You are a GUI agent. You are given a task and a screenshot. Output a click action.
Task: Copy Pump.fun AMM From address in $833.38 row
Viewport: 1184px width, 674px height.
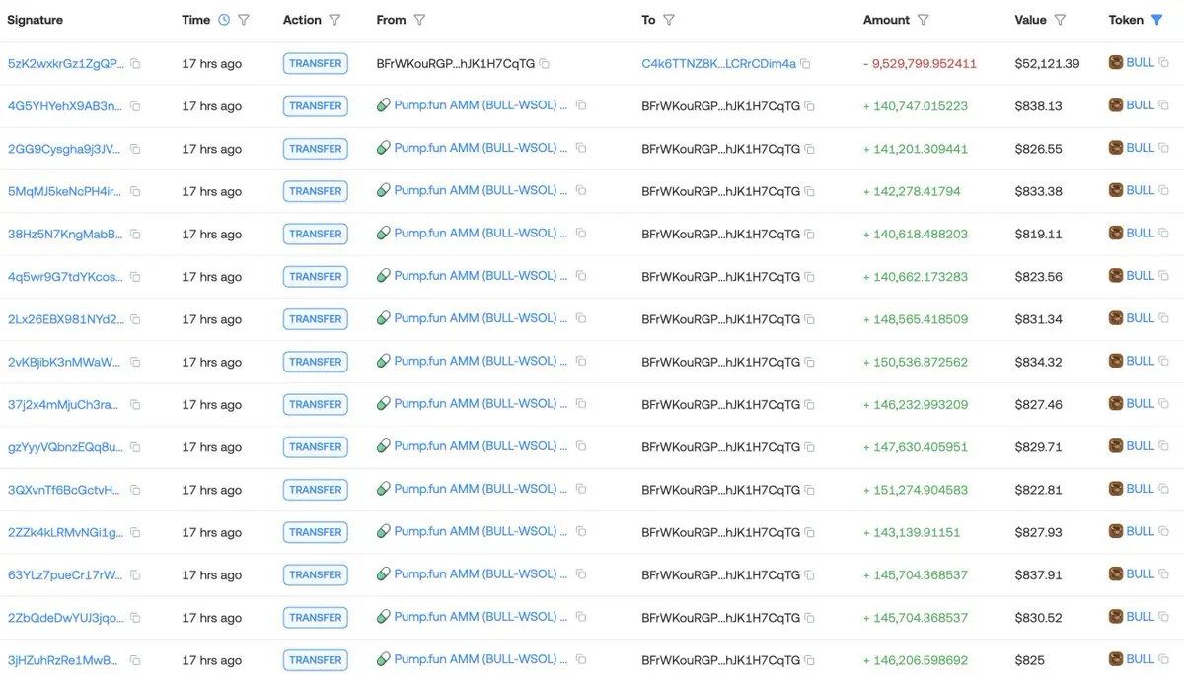coord(580,190)
